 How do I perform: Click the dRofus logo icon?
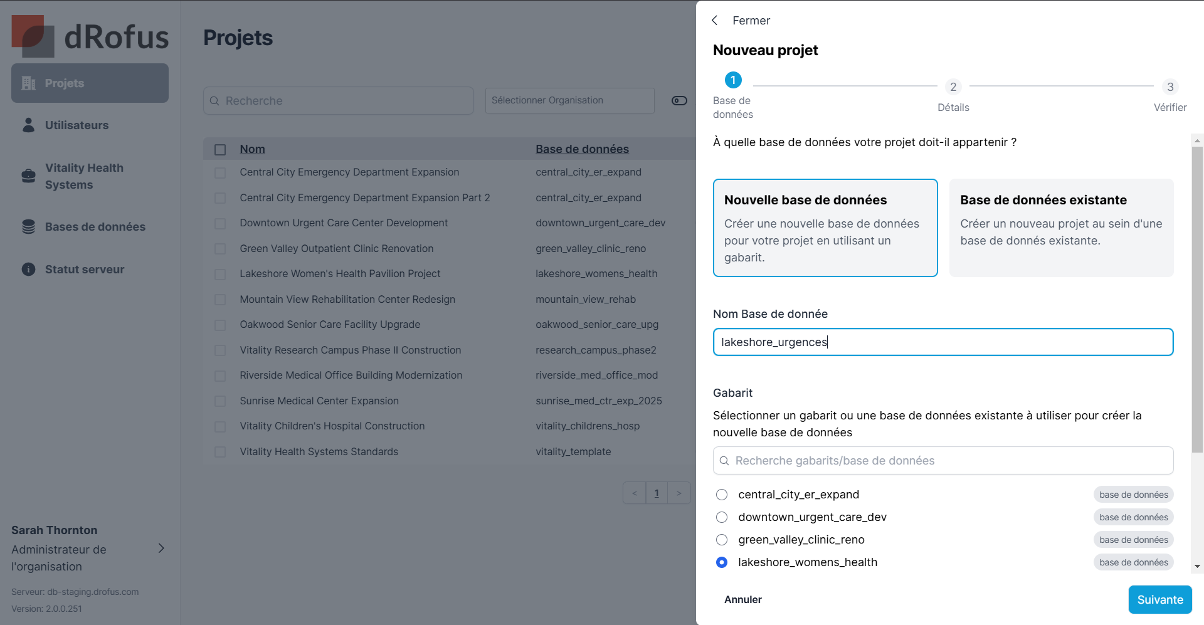33,36
